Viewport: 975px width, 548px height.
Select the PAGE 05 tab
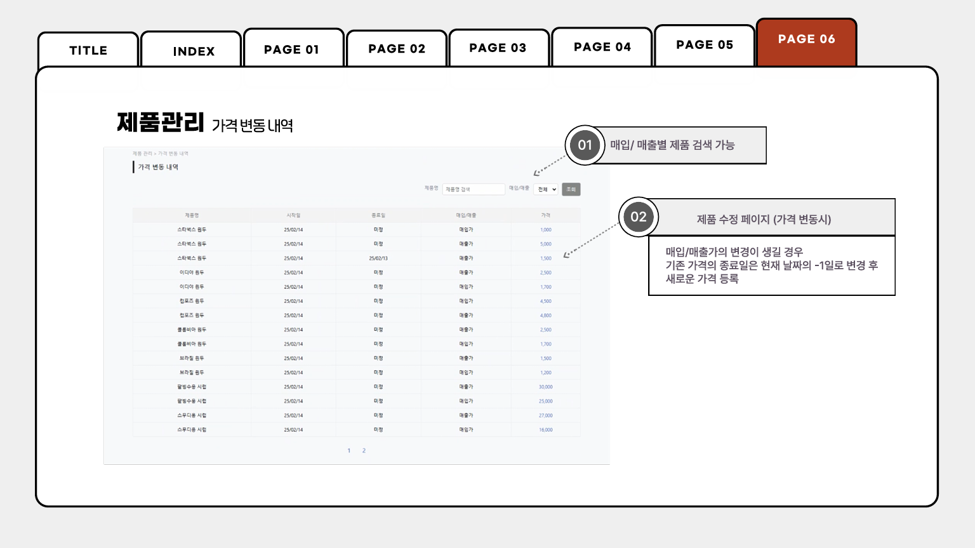pyautogui.click(x=705, y=44)
